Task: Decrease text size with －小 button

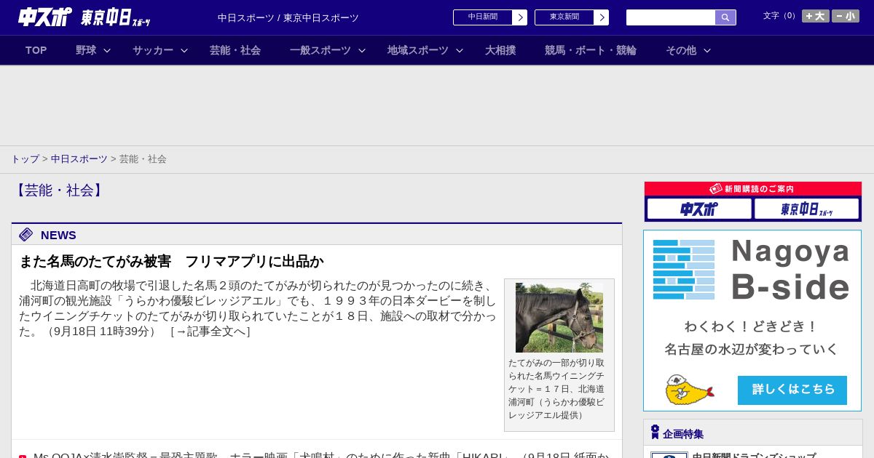Action: point(846,16)
